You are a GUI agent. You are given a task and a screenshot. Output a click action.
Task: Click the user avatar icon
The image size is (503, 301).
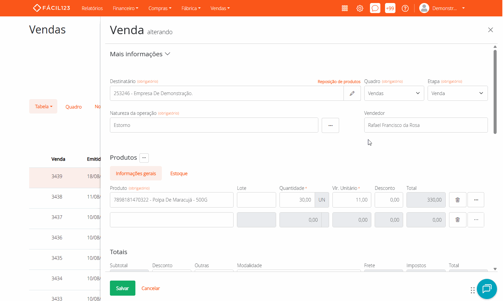pyautogui.click(x=424, y=8)
